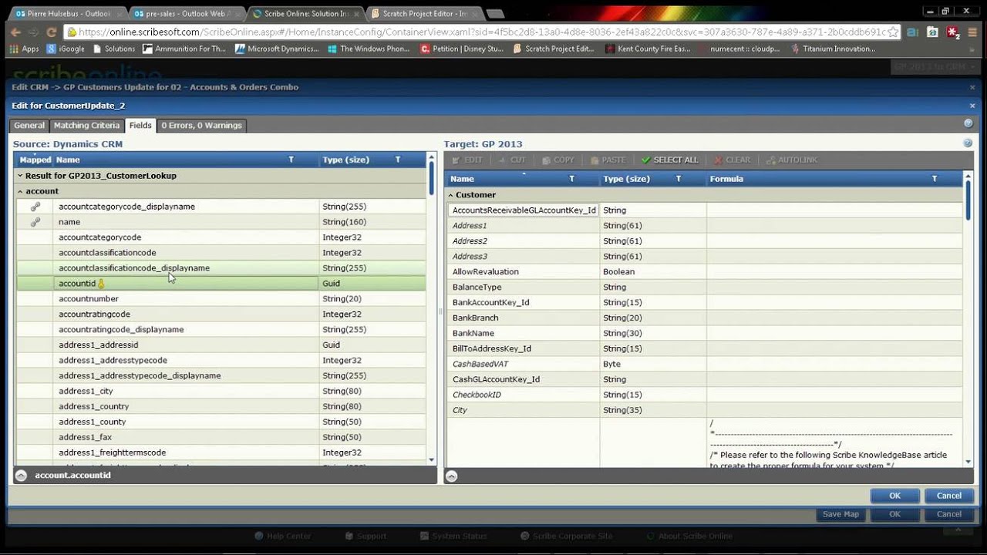Select AllowRevaluation target field
The height and width of the screenshot is (555, 987).
coord(704,272)
